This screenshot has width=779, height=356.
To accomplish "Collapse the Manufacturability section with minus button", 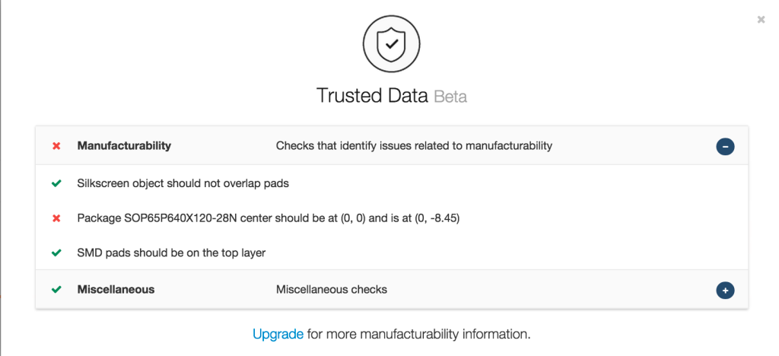I will [x=725, y=147].
